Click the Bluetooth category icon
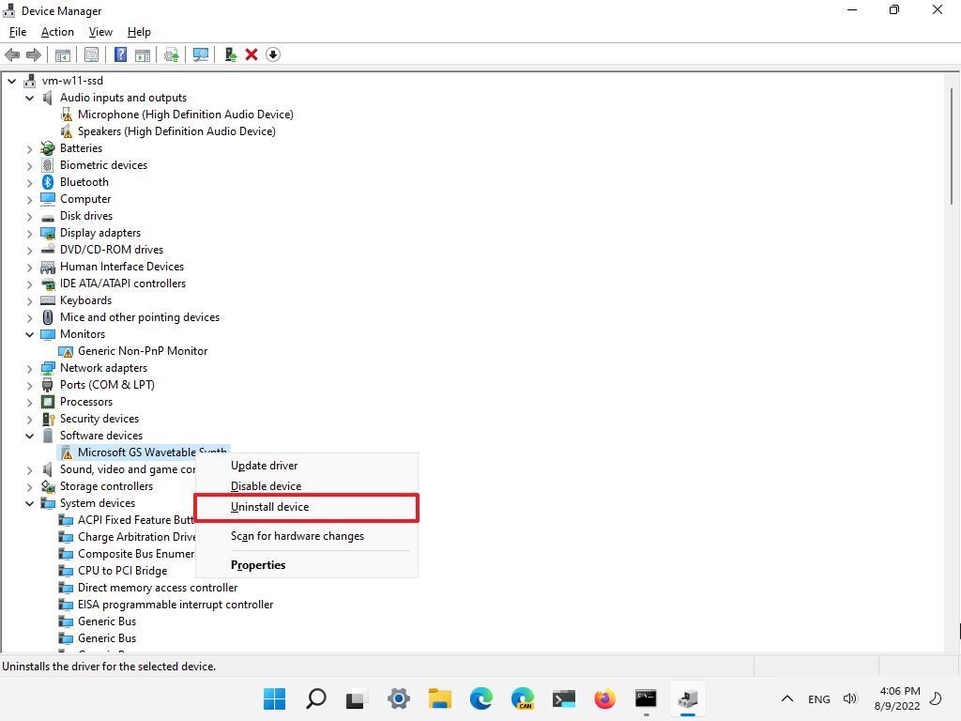Screen dimensions: 961x721 click(x=48, y=182)
